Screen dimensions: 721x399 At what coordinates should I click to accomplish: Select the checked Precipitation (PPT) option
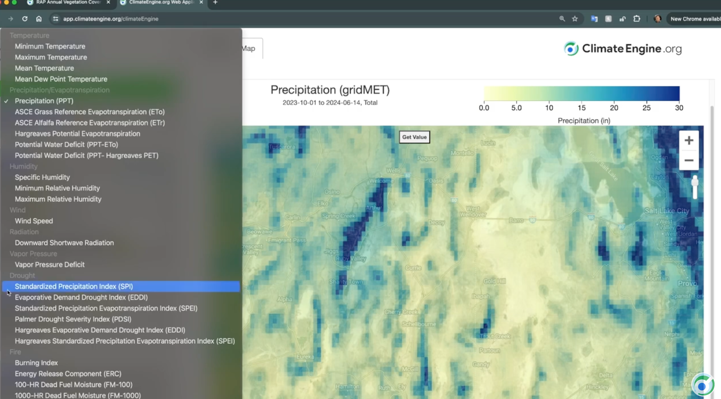coord(44,101)
